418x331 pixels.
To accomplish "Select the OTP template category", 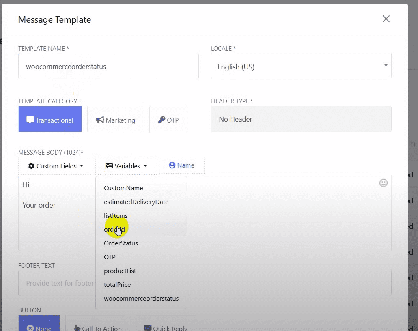I will point(168,120).
